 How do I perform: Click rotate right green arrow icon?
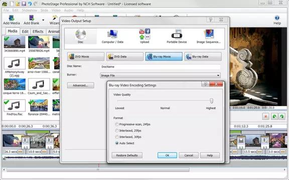[x=282, y=116]
